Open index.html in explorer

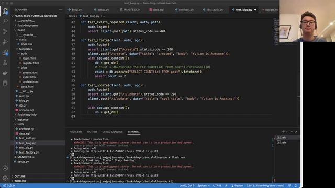click(29, 77)
